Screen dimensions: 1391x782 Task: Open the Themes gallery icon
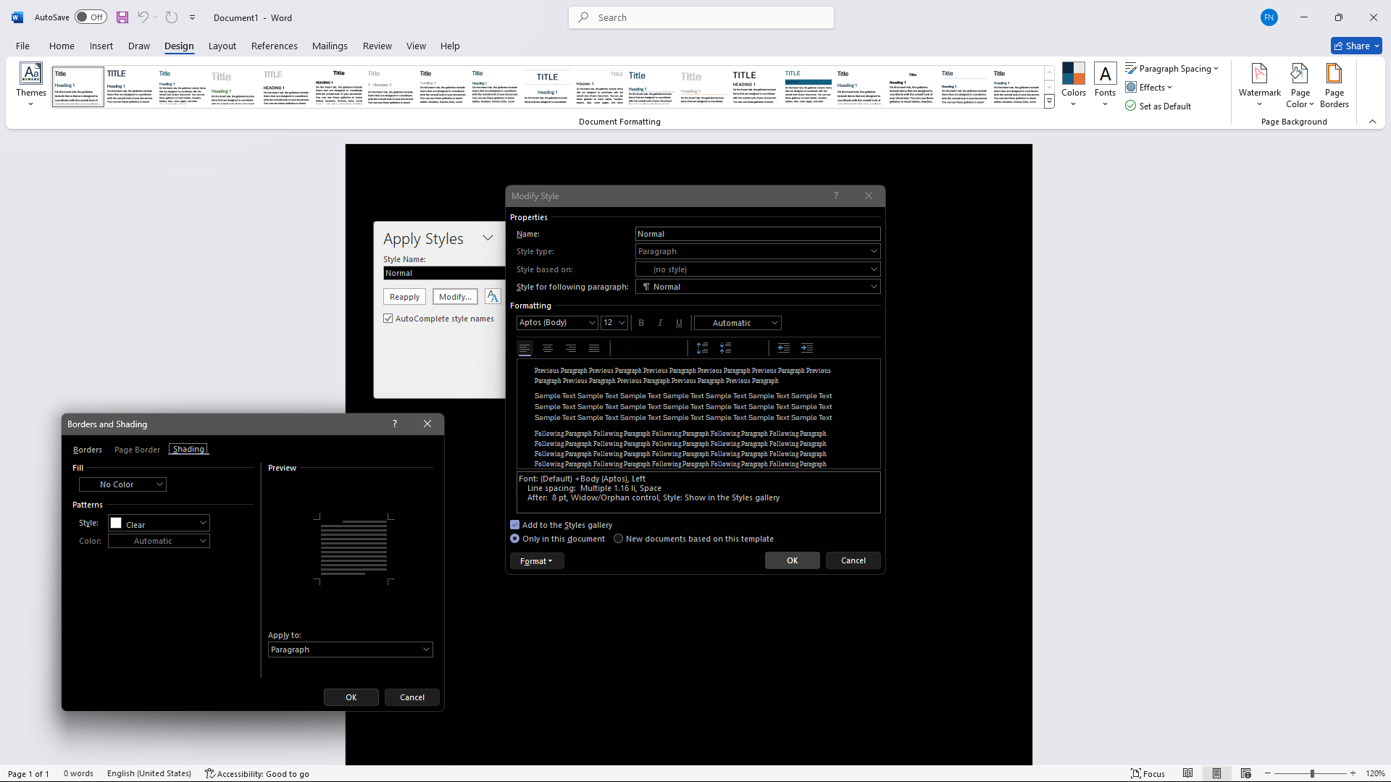click(x=31, y=85)
